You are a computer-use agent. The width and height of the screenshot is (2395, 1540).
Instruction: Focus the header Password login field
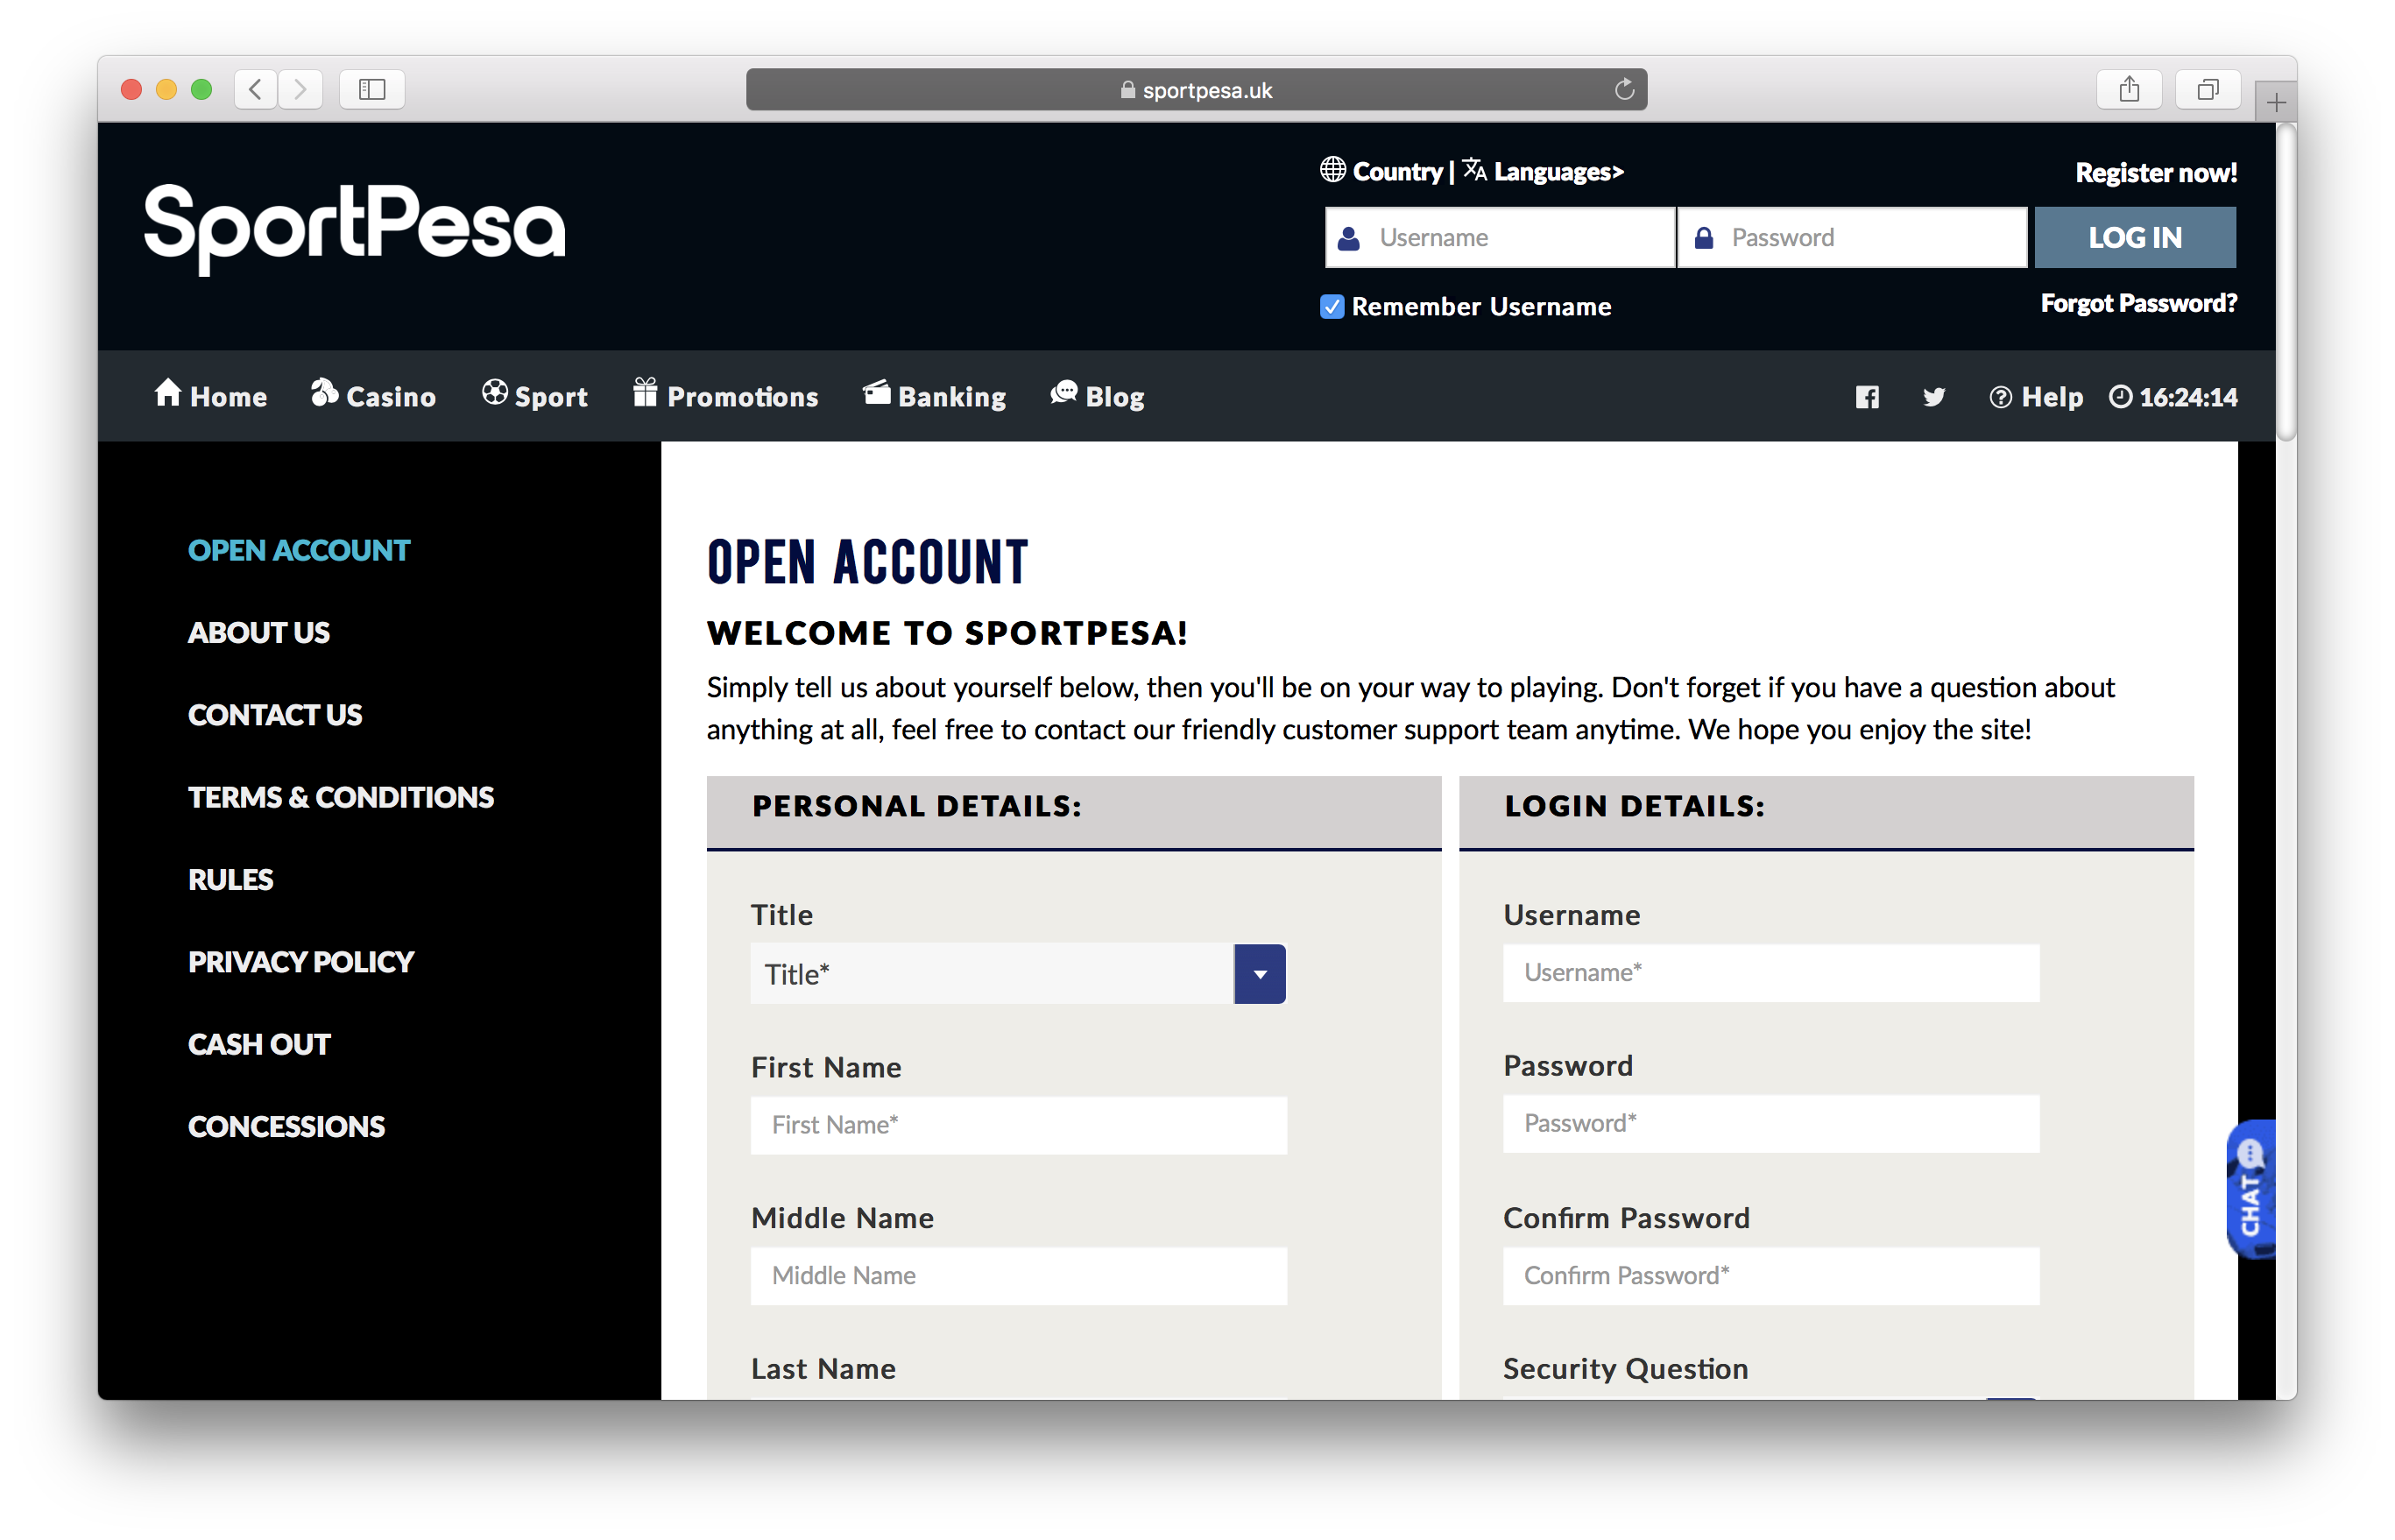click(1852, 238)
